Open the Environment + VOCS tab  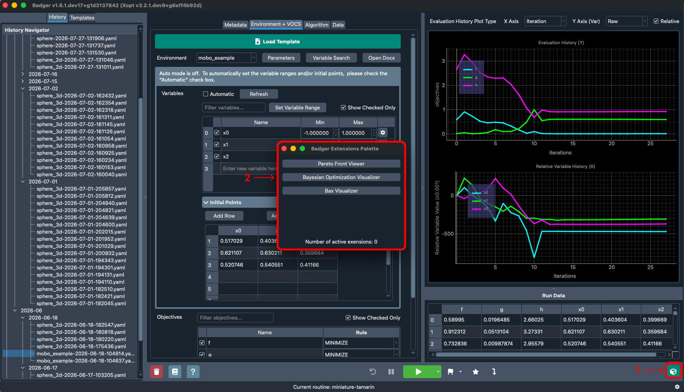point(276,24)
